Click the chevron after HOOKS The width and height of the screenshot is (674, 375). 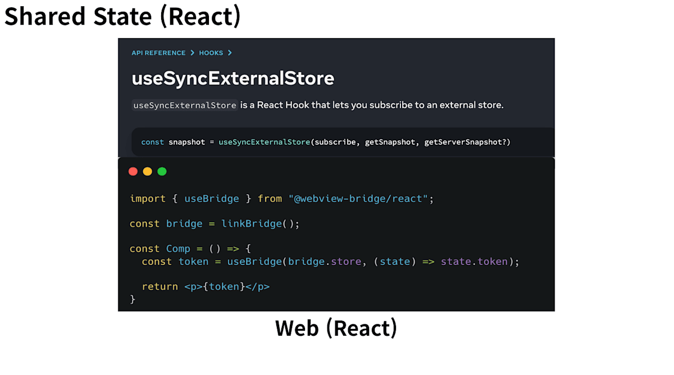coord(230,53)
